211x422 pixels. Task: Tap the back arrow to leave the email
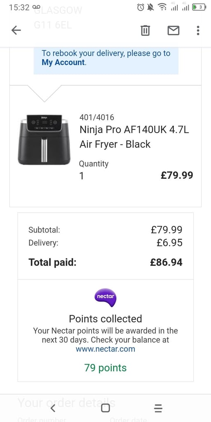[16, 30]
